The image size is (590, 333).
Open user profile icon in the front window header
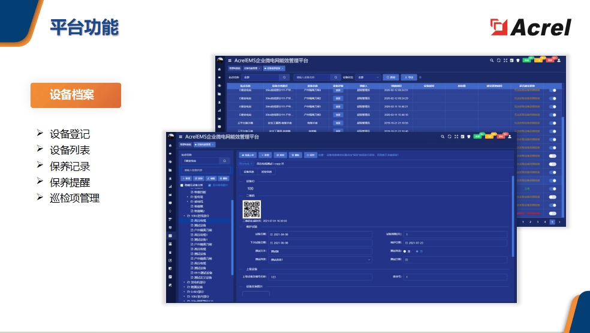pos(510,137)
